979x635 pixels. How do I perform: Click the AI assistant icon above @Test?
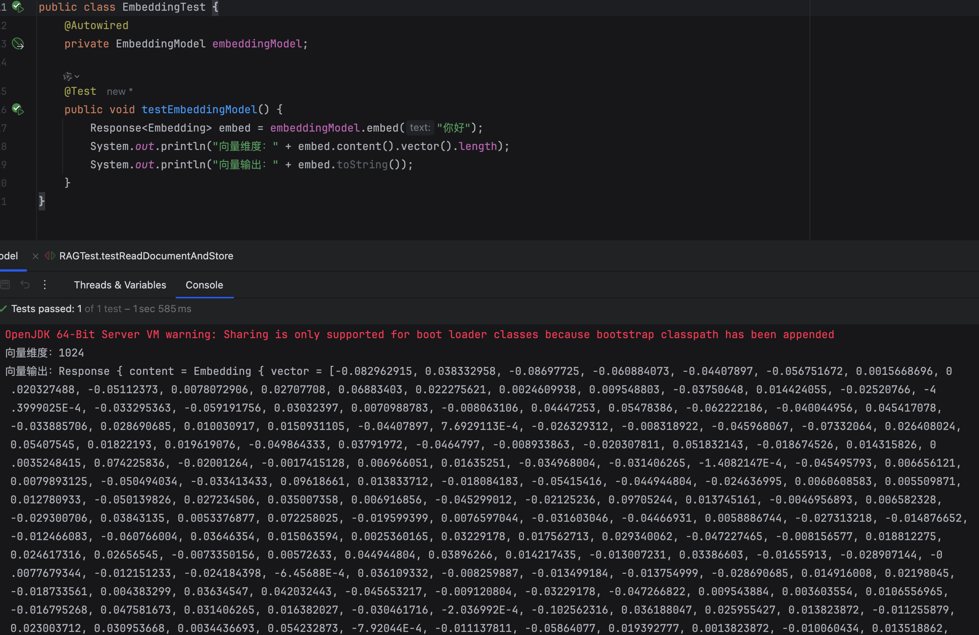(x=67, y=77)
